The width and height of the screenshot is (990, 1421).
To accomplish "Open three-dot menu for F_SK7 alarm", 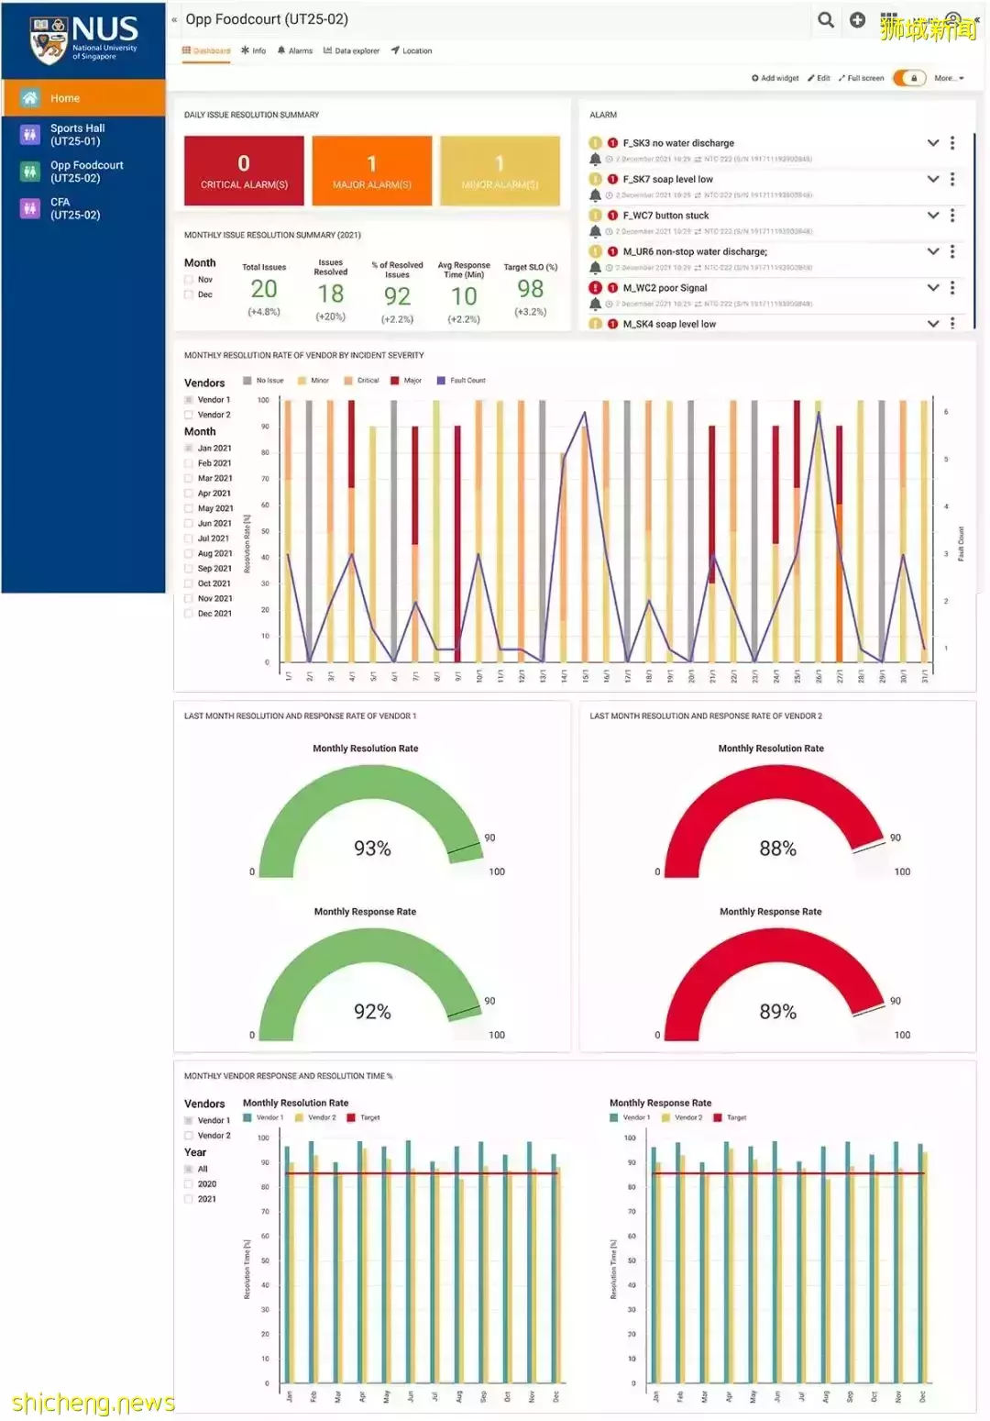I will (952, 179).
